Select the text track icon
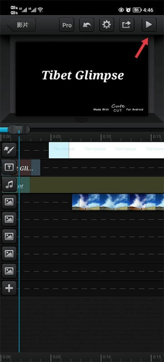Image resolution: width=164 pixels, height=362 pixels. point(9,167)
